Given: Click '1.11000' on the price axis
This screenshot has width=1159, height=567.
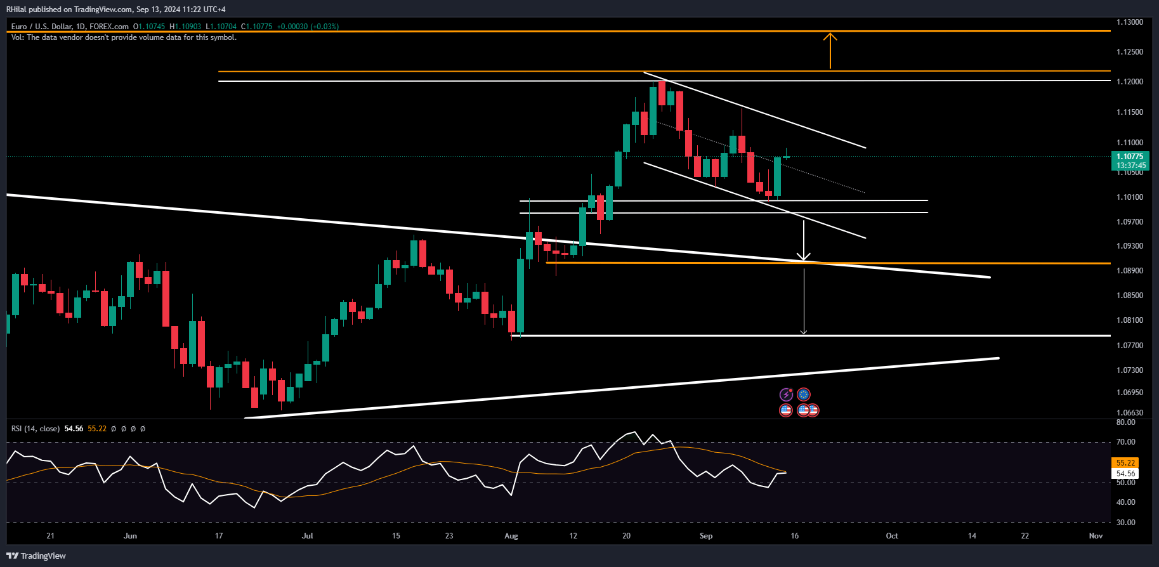Looking at the screenshot, I should (1130, 143).
